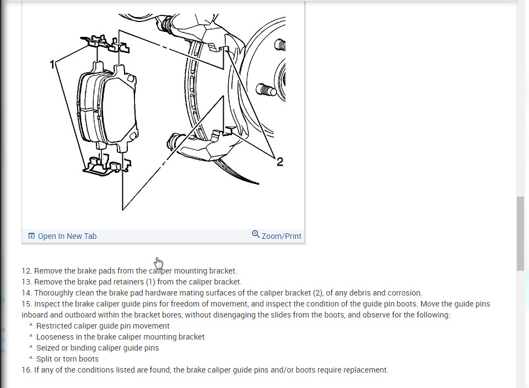This screenshot has height=388, width=529.
Task: Click callout number 2 in brake diagram
Action: (x=280, y=162)
